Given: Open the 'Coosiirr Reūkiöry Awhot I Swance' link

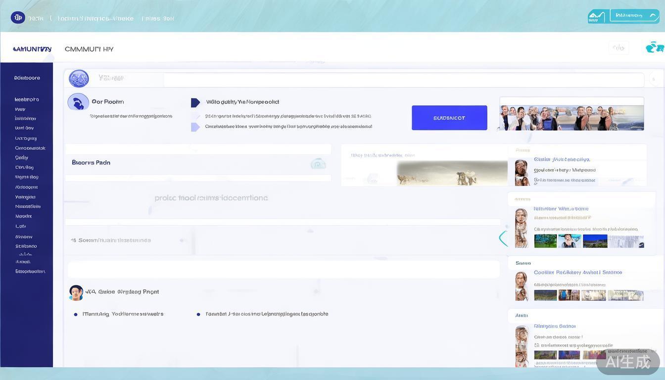Looking at the screenshot, I should [577, 273].
